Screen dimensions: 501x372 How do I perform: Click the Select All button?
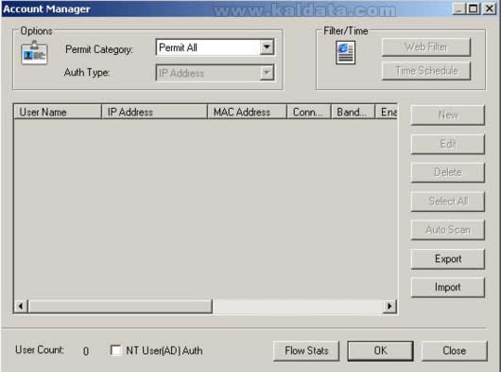[x=448, y=201]
